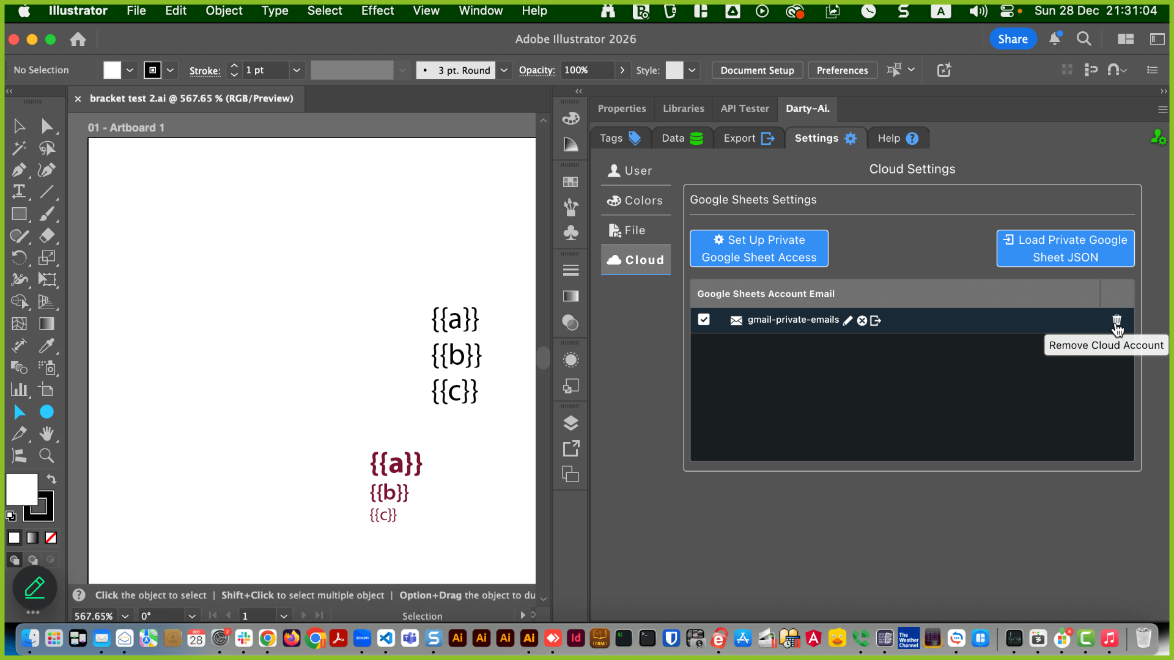Screen dimensions: 1174x660
Task: Set color mode to None
Action: pos(51,538)
